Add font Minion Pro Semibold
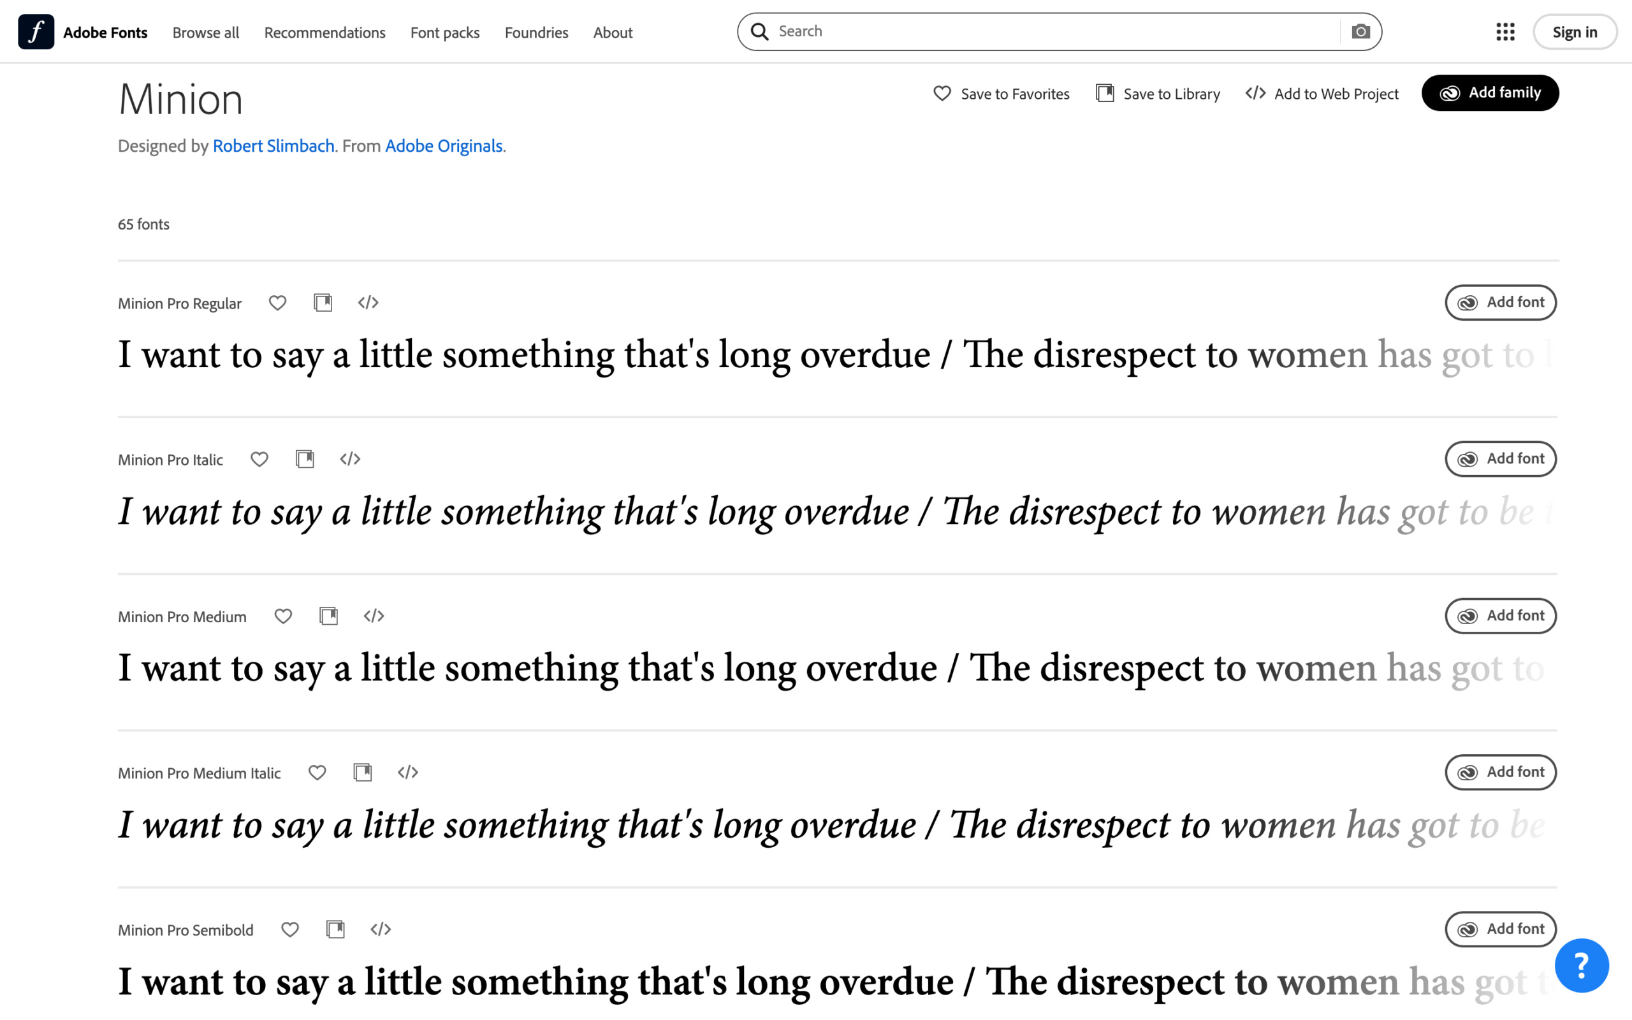 point(1501,929)
